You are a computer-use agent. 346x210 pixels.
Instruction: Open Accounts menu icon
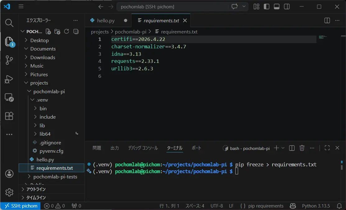point(9,174)
